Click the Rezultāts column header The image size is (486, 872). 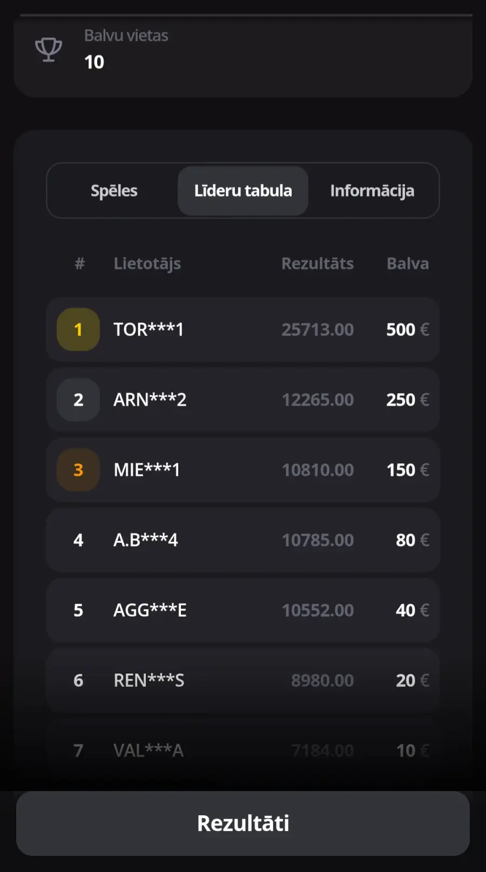pyautogui.click(x=318, y=263)
